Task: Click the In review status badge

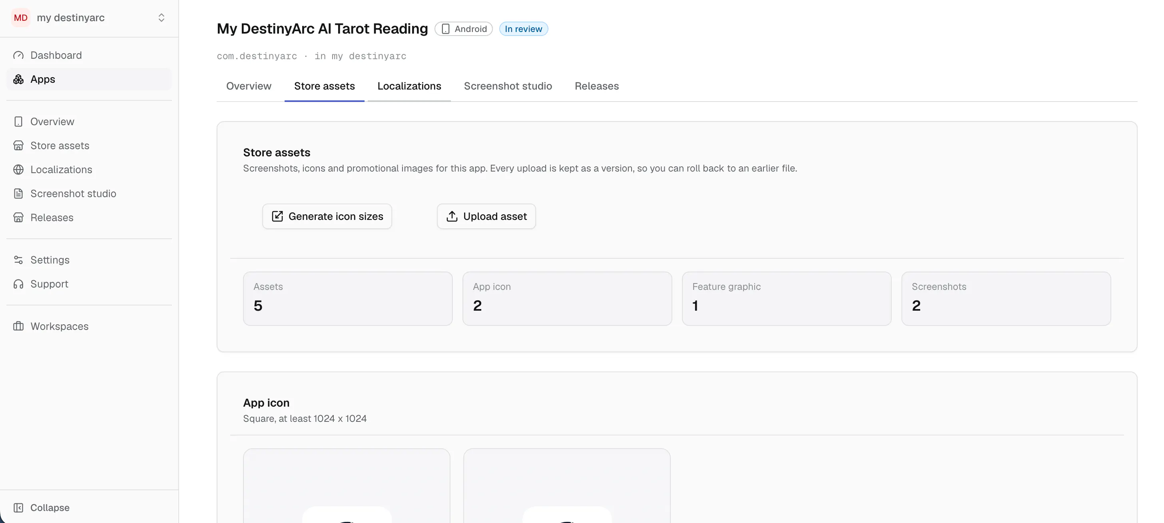Action: (x=523, y=29)
